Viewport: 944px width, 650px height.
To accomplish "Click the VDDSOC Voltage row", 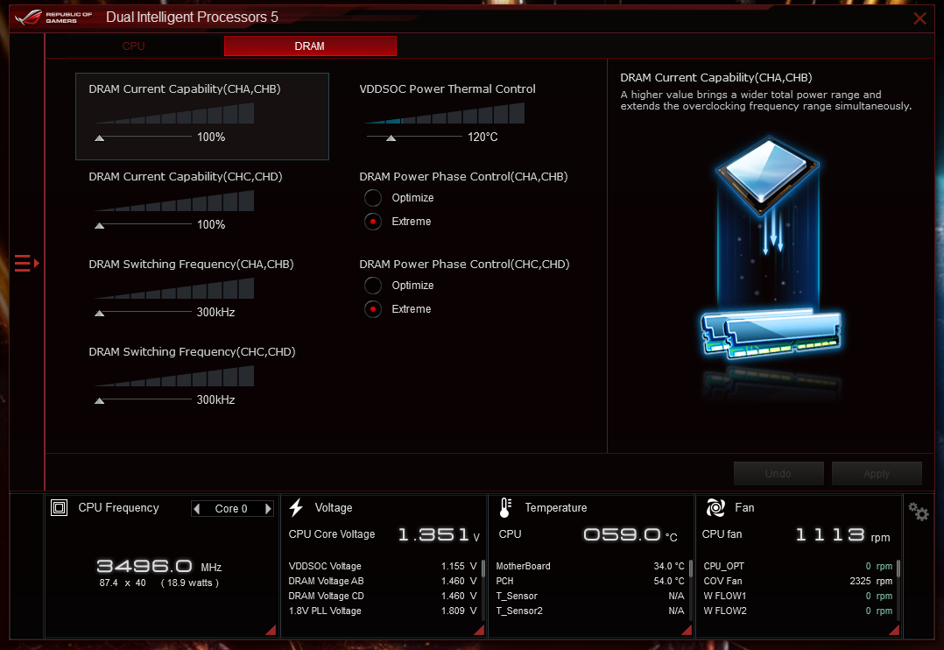I will [x=383, y=566].
